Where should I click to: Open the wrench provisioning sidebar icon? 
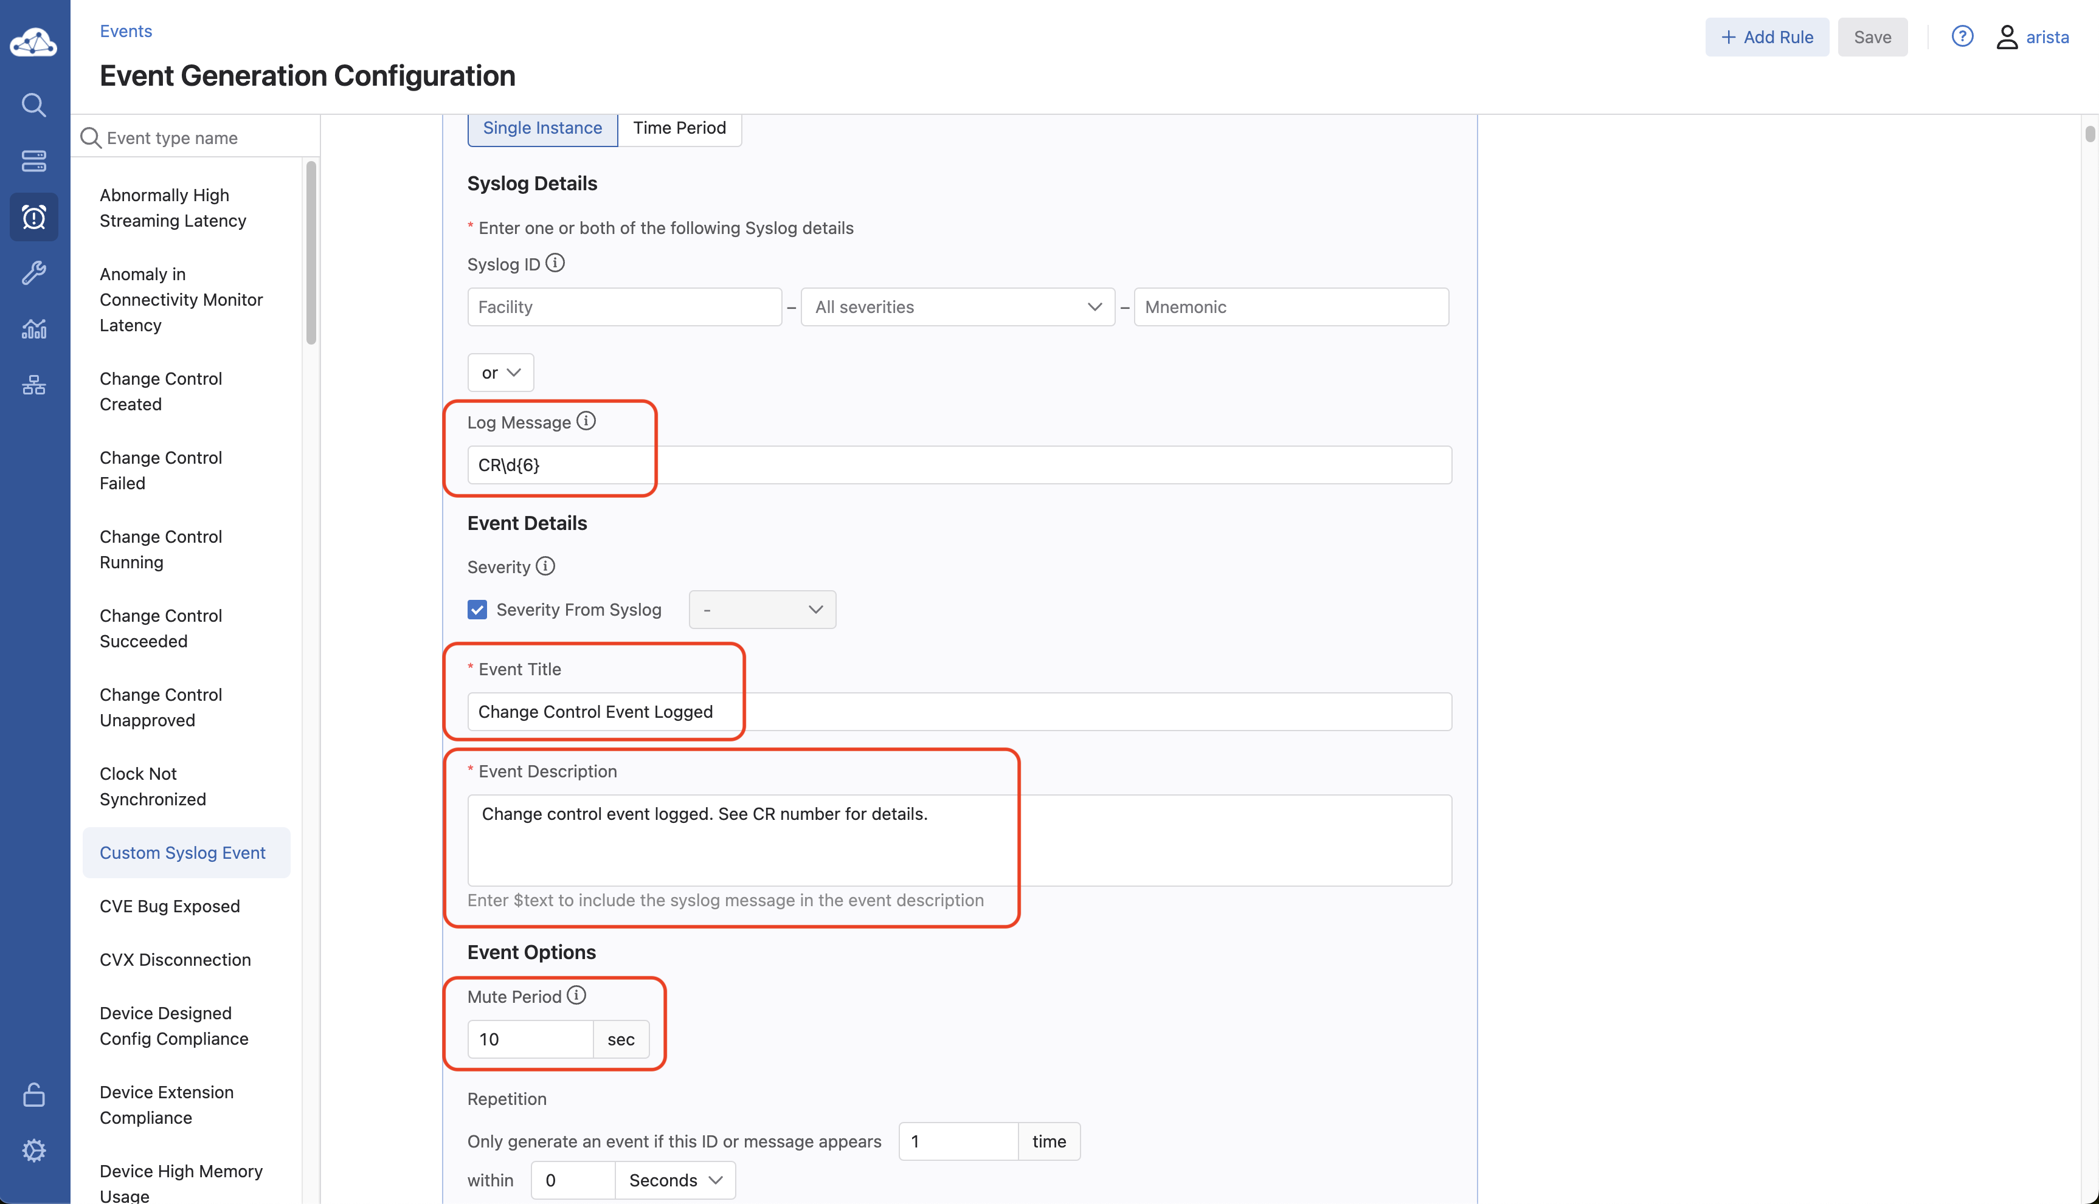click(33, 273)
